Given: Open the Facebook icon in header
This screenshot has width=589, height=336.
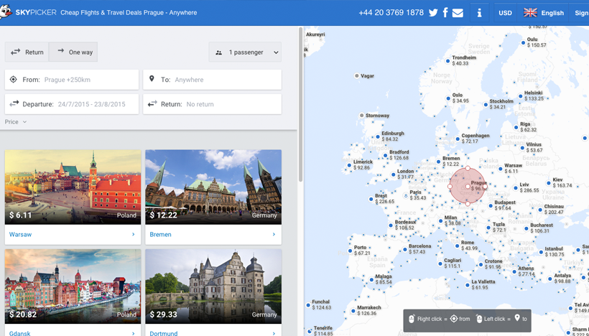Looking at the screenshot, I should (x=445, y=13).
